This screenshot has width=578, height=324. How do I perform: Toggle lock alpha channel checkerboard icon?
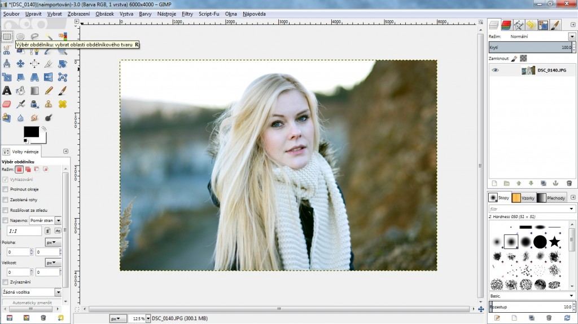523,58
